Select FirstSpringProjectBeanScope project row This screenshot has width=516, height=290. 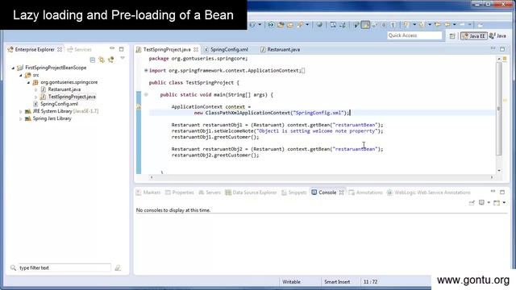56,68
